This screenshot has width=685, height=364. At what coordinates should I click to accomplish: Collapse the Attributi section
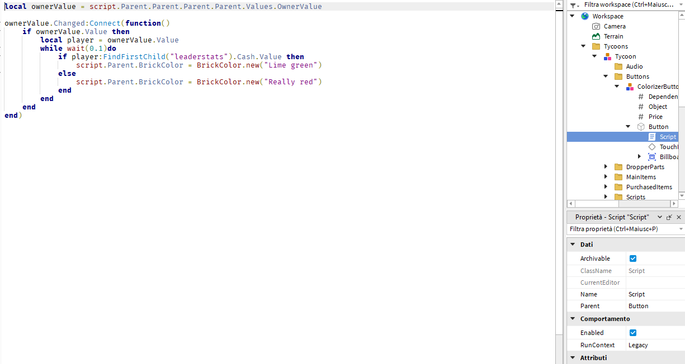[572, 358]
